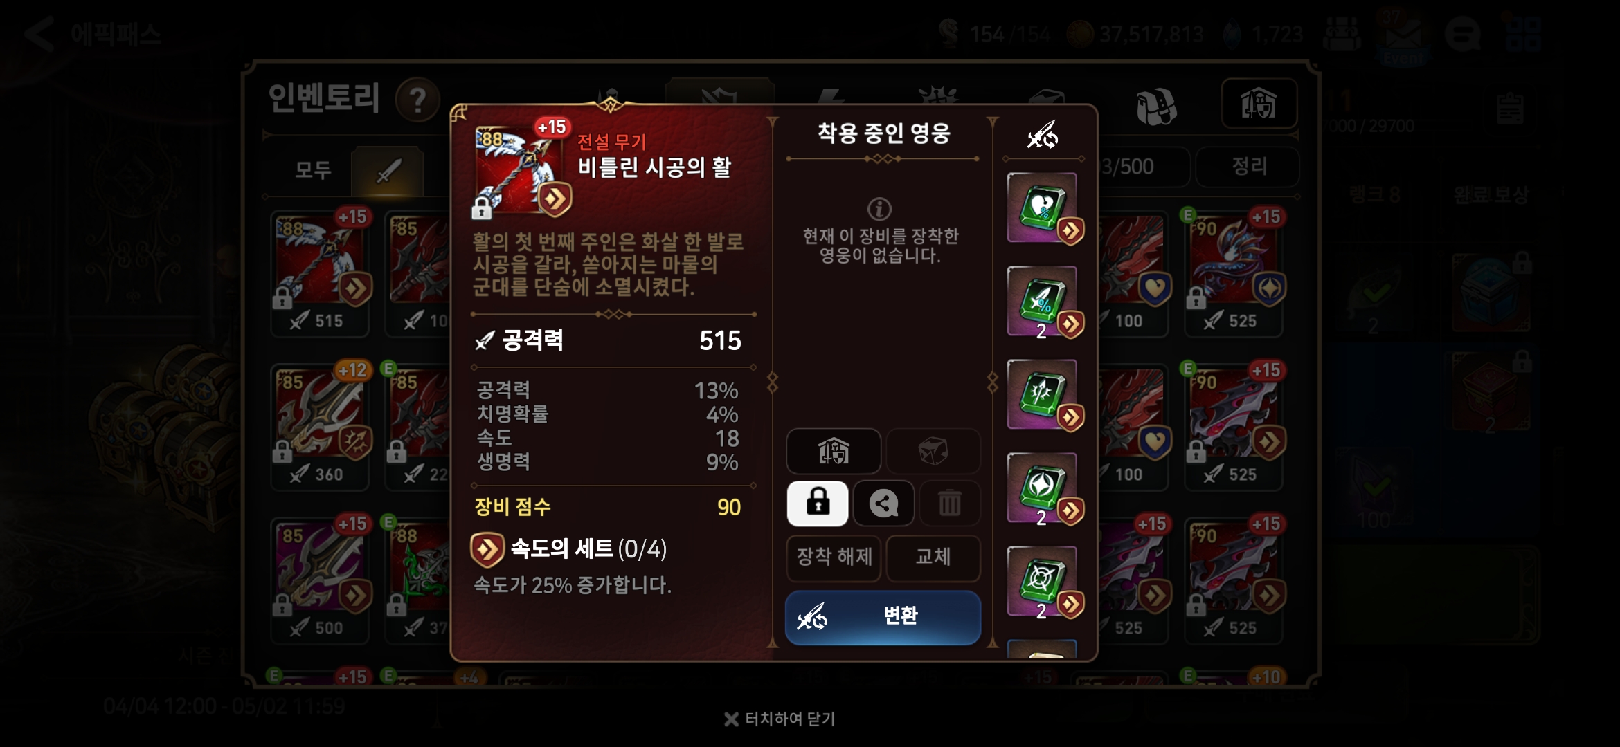Click the share equipment icon

(883, 503)
